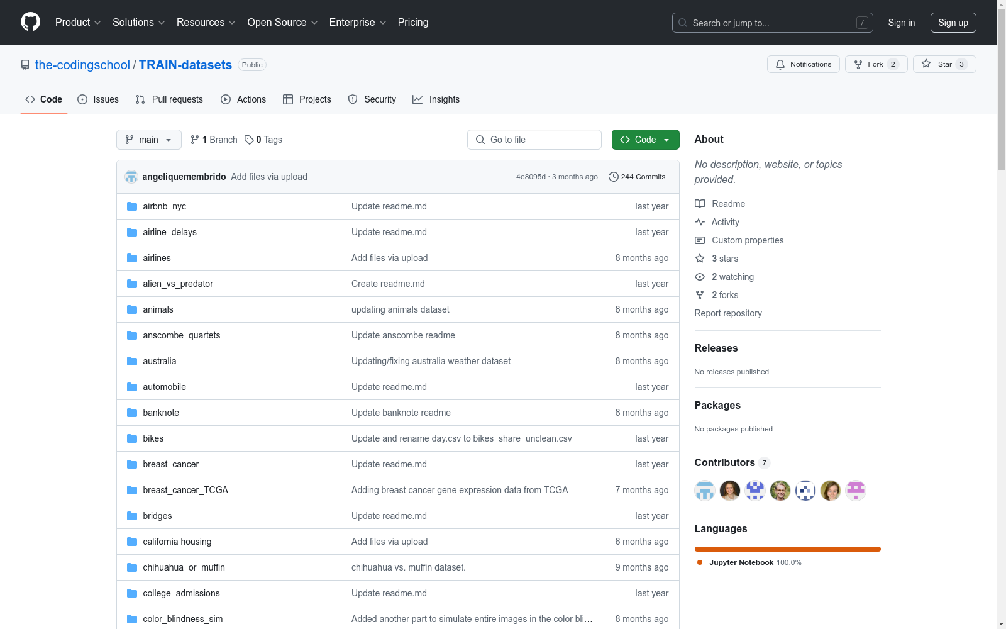Click the Readme book icon
1006x629 pixels.
[x=700, y=204]
